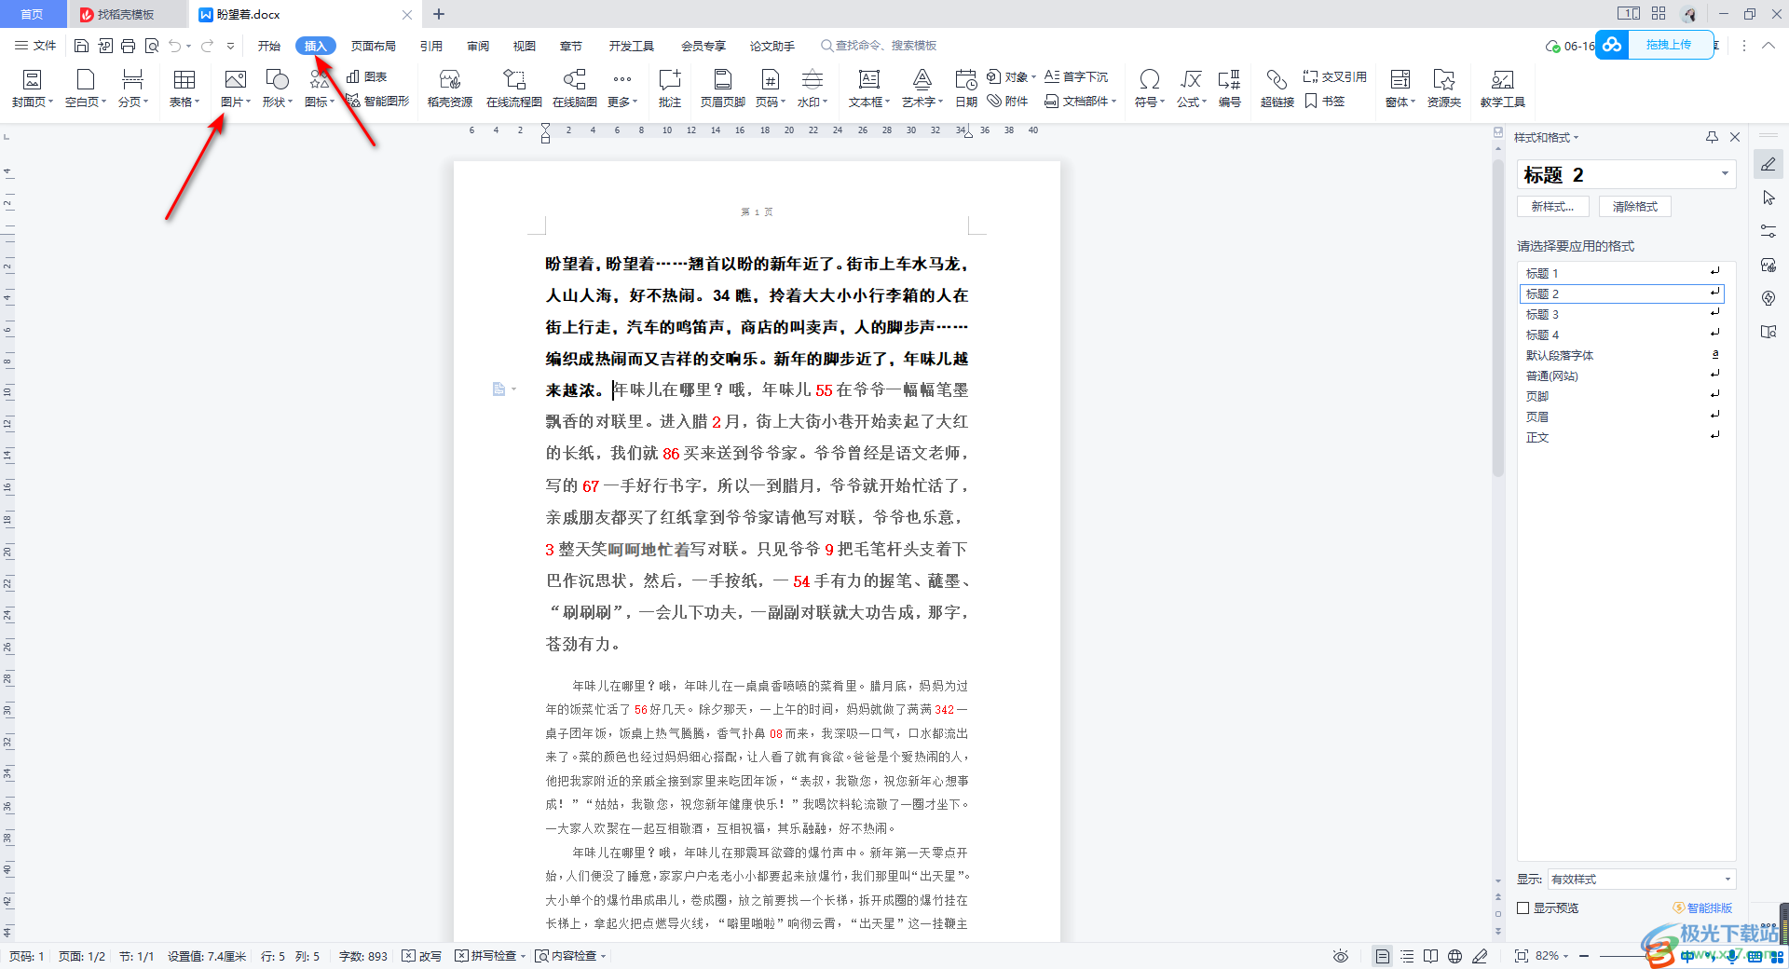The image size is (1789, 969).
Task: Expand the 标题 2 style dropdown
Action: 1725,174
